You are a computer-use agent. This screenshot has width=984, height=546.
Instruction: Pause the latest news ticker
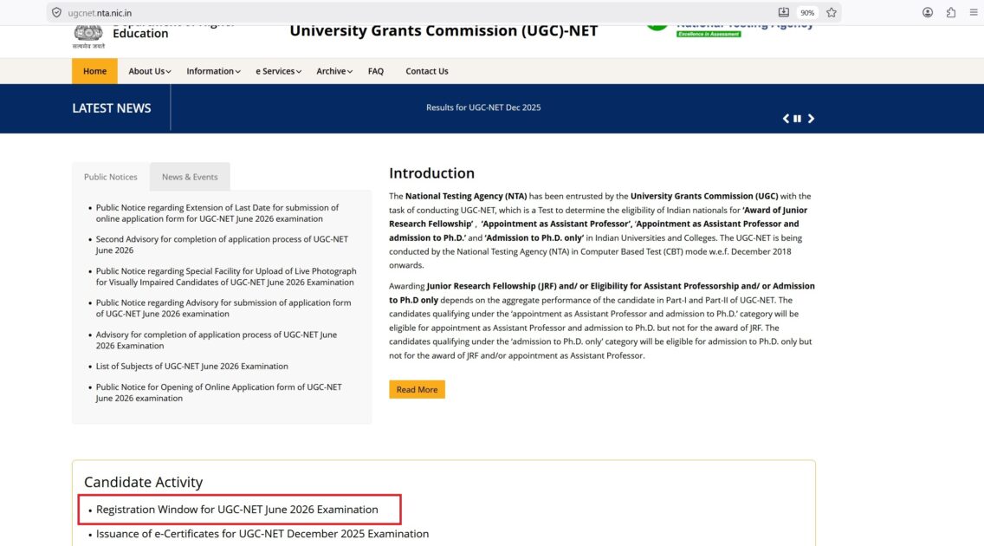[x=797, y=119]
